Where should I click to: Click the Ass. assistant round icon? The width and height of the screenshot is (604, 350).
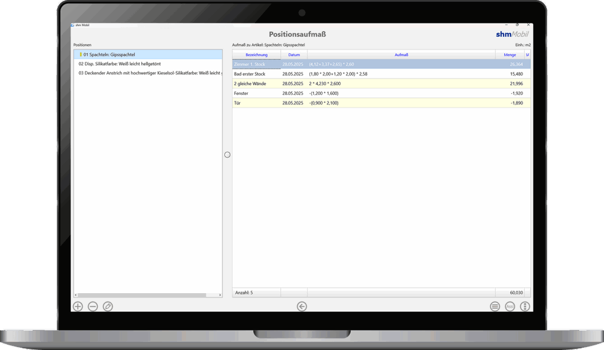tap(510, 306)
